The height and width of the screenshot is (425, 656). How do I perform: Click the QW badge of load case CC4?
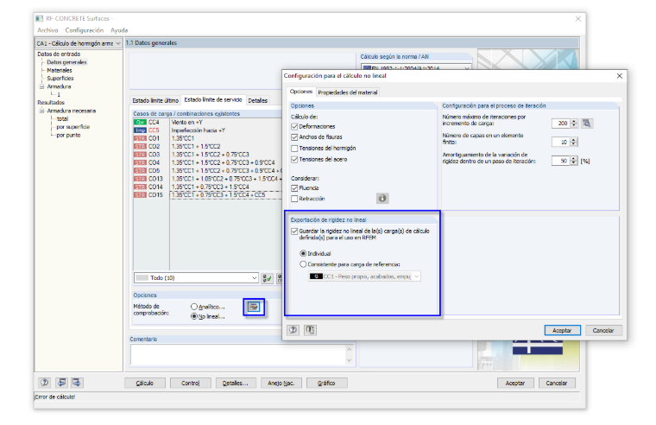(140, 123)
